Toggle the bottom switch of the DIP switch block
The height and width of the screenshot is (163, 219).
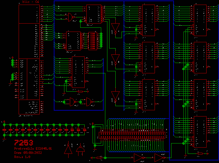tap(93, 48)
